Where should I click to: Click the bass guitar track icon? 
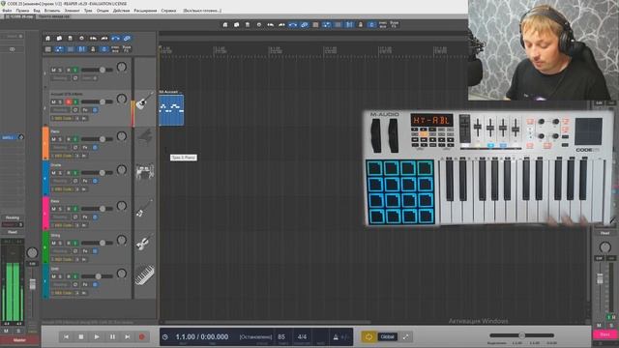tap(144, 208)
